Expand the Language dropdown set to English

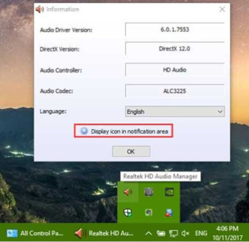175,112
